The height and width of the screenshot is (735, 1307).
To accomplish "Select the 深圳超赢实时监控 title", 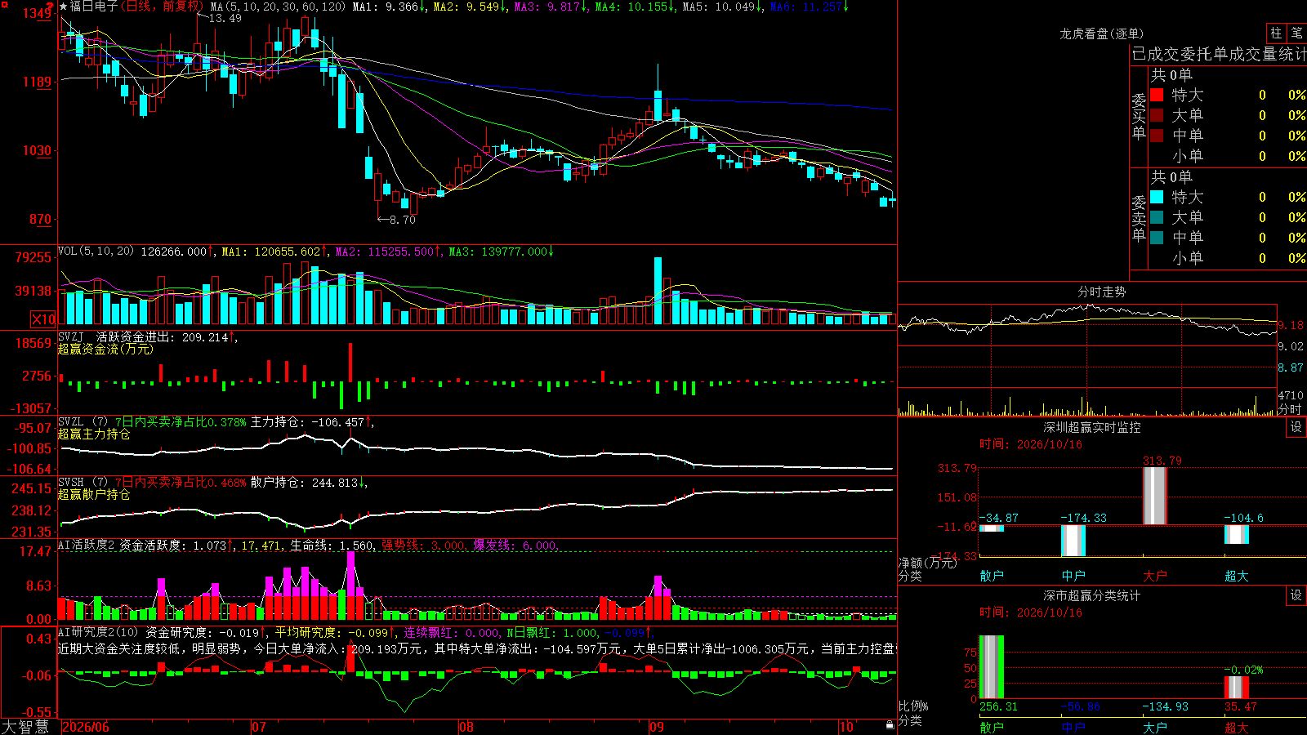I will (x=1092, y=427).
